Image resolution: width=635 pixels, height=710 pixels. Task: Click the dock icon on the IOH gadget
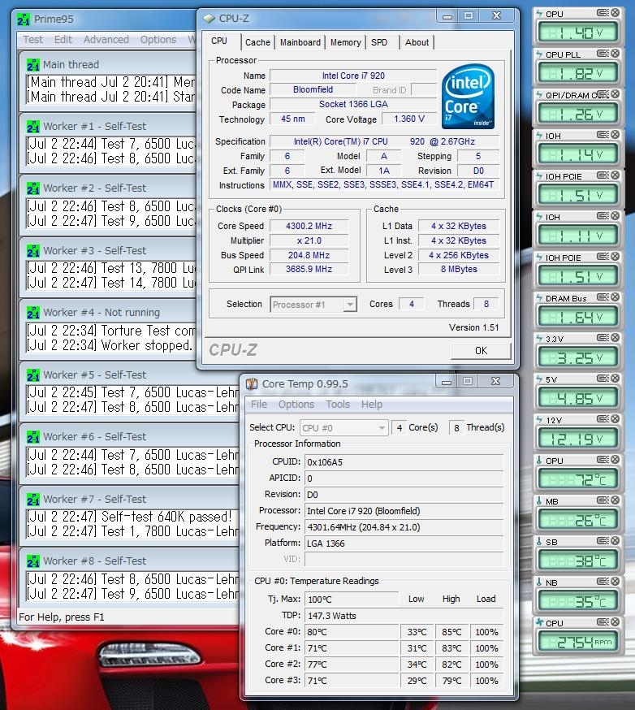(603, 135)
